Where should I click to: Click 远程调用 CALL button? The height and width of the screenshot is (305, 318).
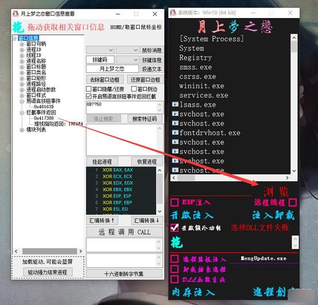tap(125, 232)
